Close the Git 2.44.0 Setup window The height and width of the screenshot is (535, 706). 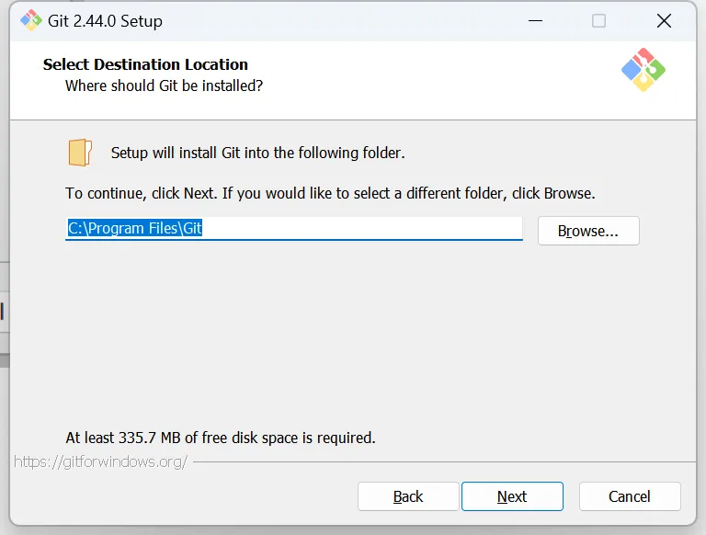tap(664, 20)
